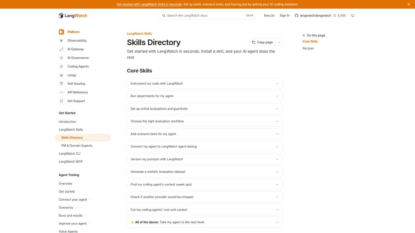Click the search magnifier icon
This screenshot has height=233, width=415.
pyautogui.click(x=164, y=16)
